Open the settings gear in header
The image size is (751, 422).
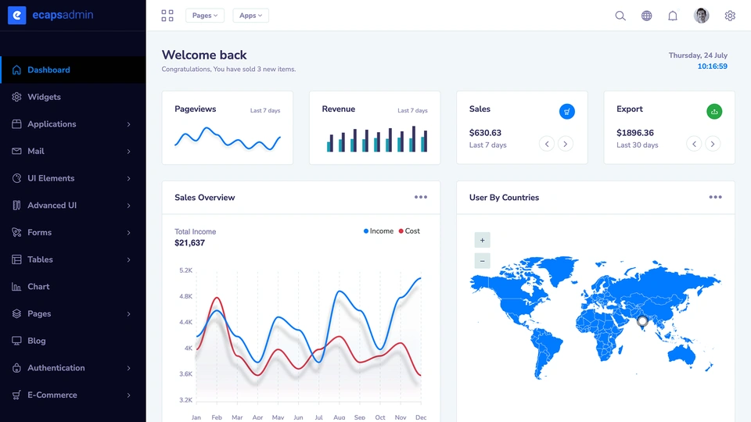[730, 16]
